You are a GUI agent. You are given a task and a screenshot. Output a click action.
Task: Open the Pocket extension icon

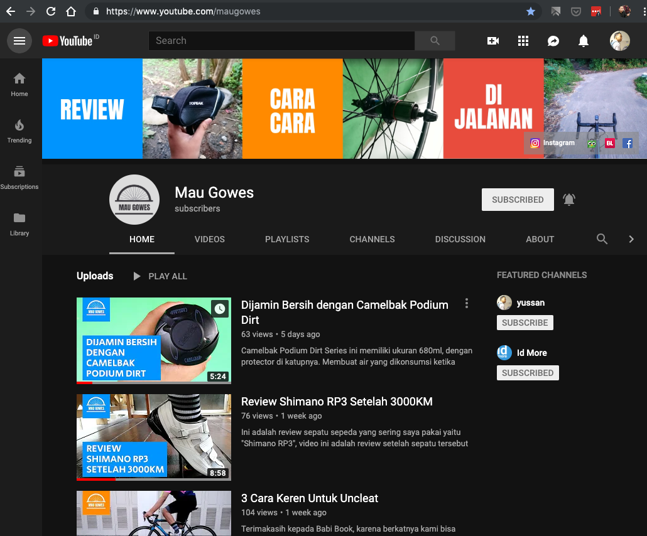point(575,11)
